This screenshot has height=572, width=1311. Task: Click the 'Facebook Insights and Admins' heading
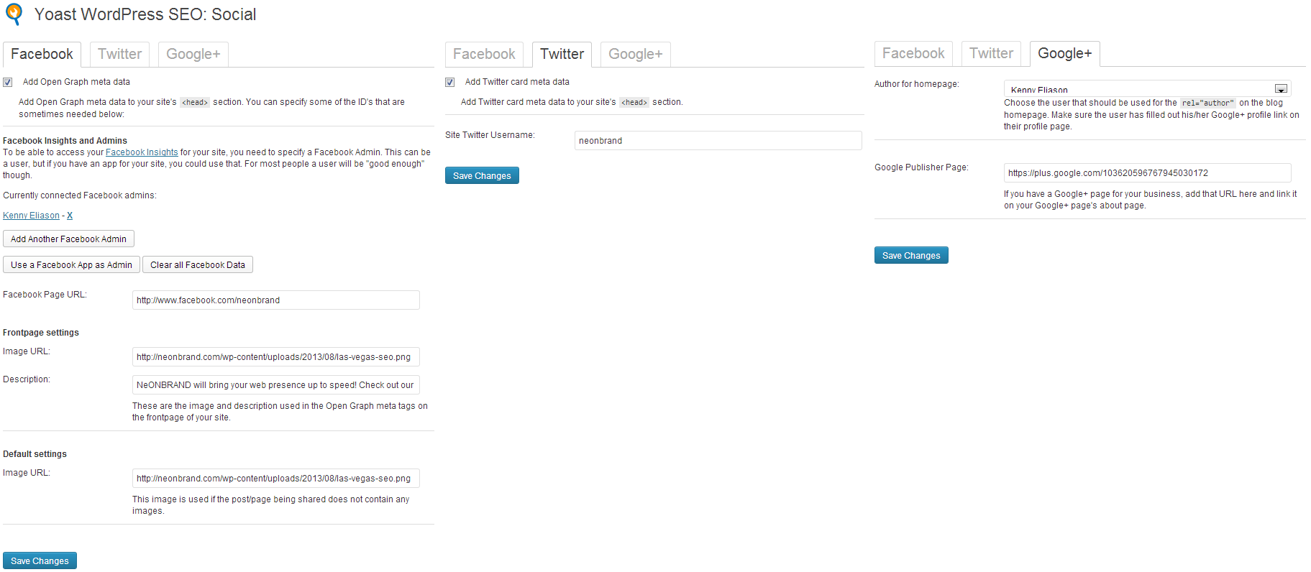tap(65, 141)
